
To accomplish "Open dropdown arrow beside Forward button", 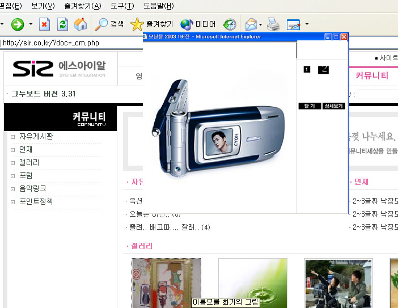I will point(31,24).
